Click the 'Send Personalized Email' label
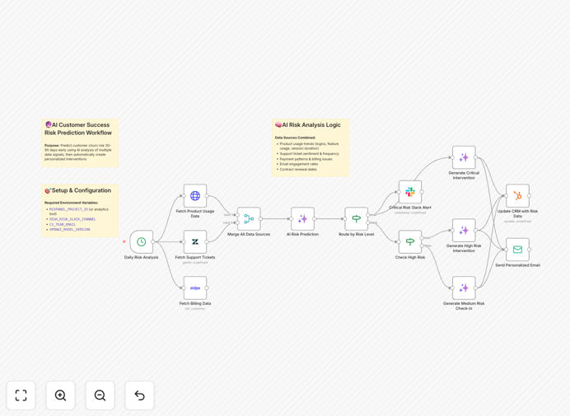Screen dimensions: 570x416 pos(517,265)
